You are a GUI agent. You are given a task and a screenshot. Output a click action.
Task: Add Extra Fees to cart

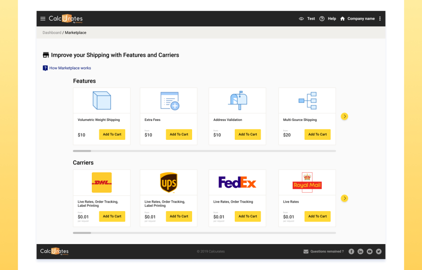click(179, 134)
